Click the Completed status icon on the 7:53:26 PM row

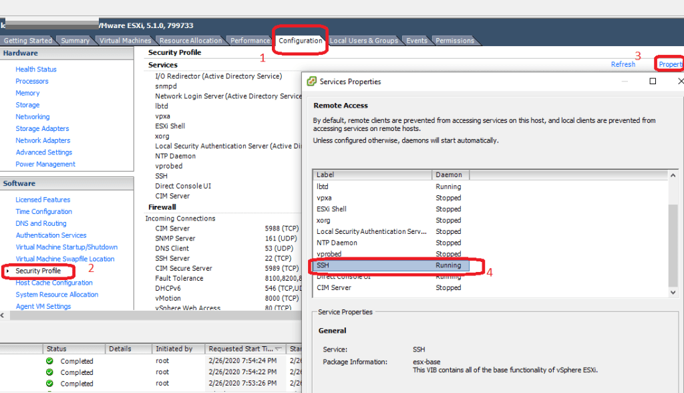coord(48,383)
